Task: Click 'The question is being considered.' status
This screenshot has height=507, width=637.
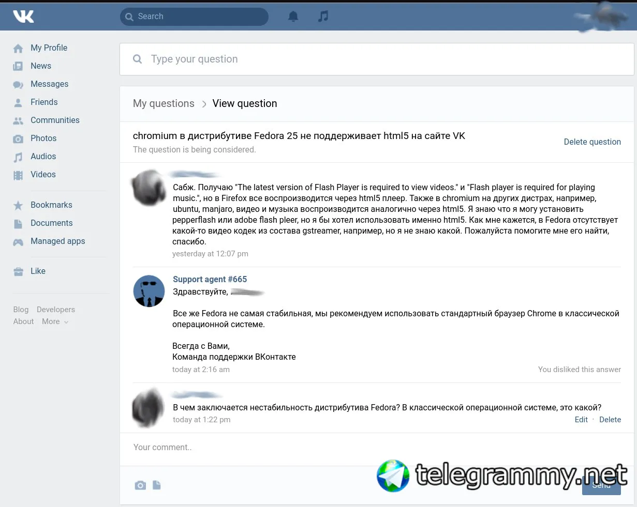Action: (x=194, y=150)
